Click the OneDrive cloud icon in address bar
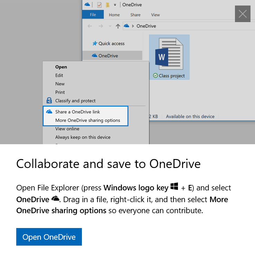Viewport: 255px width, 257px height. click(126, 26)
